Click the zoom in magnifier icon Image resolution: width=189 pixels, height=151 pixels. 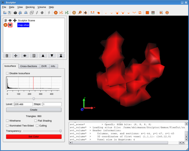click(20, 13)
